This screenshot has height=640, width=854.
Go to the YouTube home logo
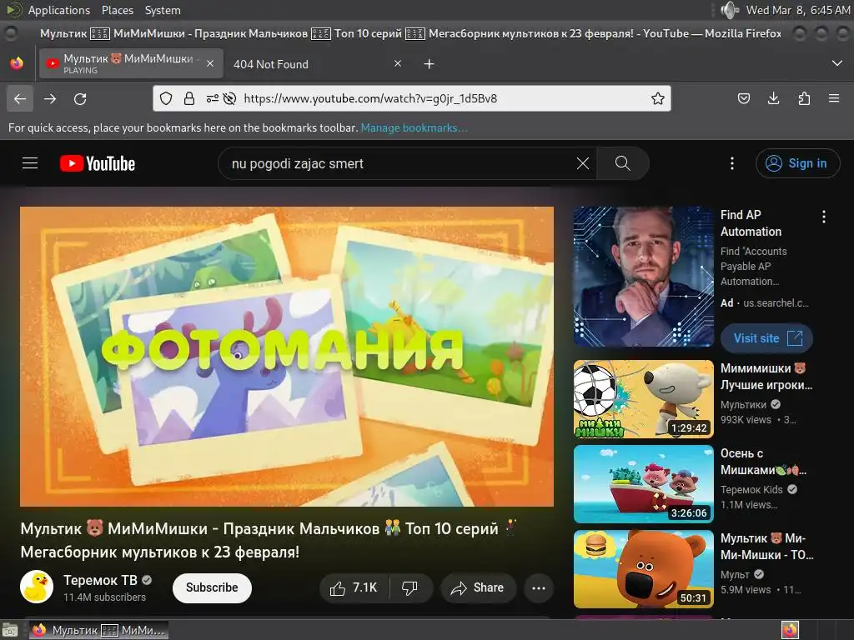click(98, 163)
